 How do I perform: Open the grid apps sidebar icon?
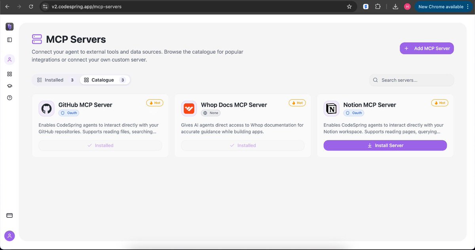9,74
